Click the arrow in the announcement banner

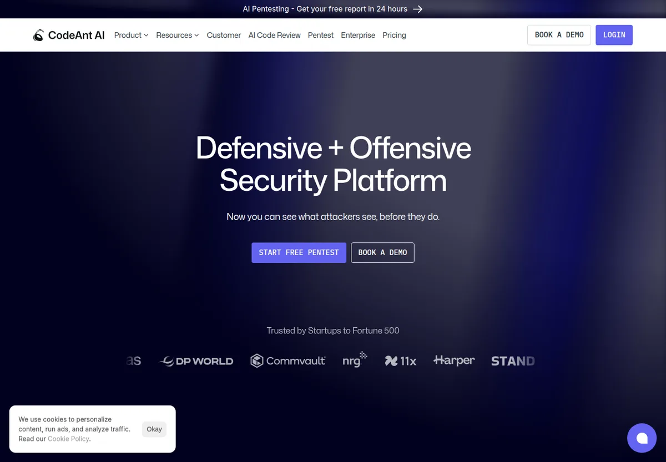click(x=418, y=9)
